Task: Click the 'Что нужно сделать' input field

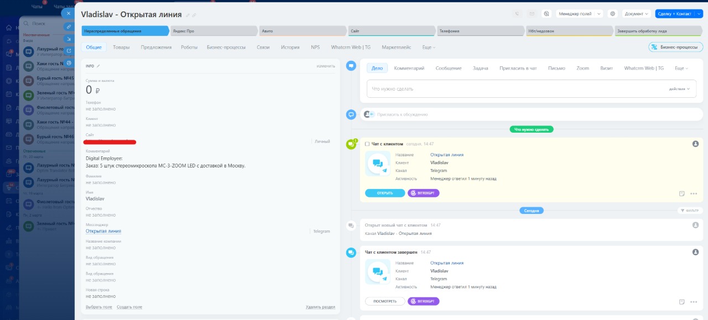Action: click(x=514, y=88)
